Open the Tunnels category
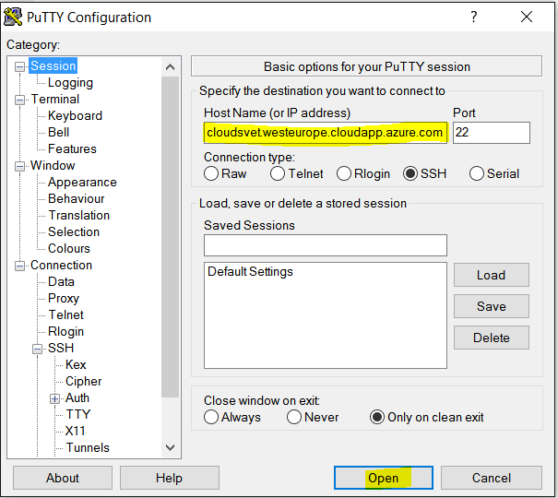 coord(88,447)
